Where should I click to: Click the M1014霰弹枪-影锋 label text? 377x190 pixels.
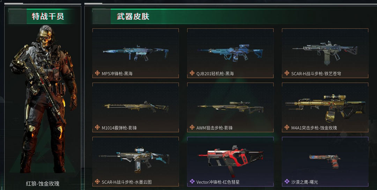(119, 128)
